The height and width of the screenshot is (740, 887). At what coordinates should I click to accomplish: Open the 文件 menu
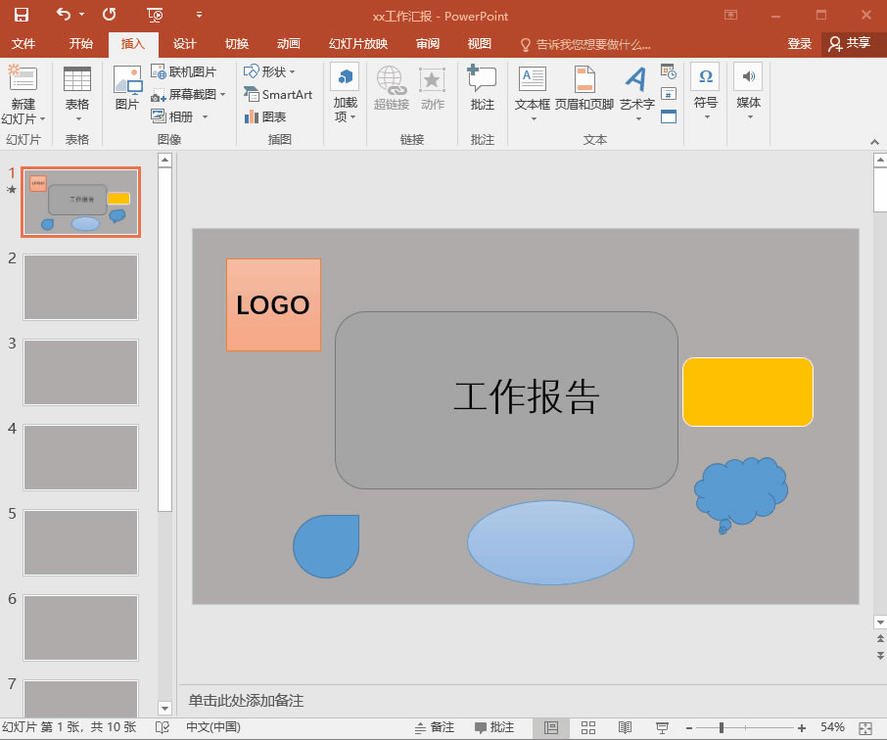(x=24, y=43)
